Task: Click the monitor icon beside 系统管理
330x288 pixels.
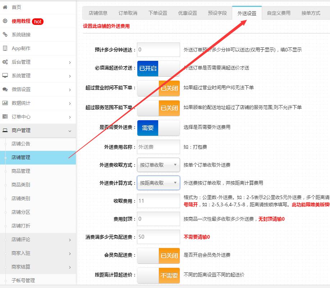Action: (5, 76)
